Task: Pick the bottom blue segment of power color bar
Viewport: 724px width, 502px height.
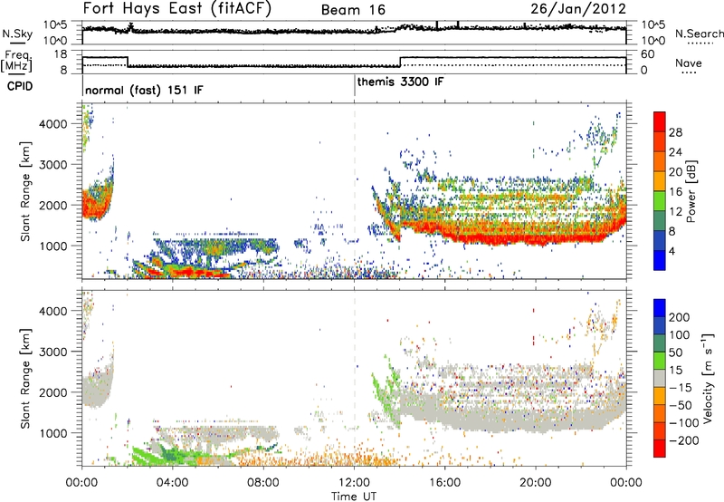Action: click(660, 261)
